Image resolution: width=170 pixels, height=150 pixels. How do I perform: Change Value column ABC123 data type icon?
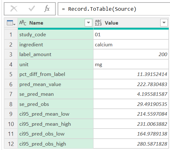98,23
